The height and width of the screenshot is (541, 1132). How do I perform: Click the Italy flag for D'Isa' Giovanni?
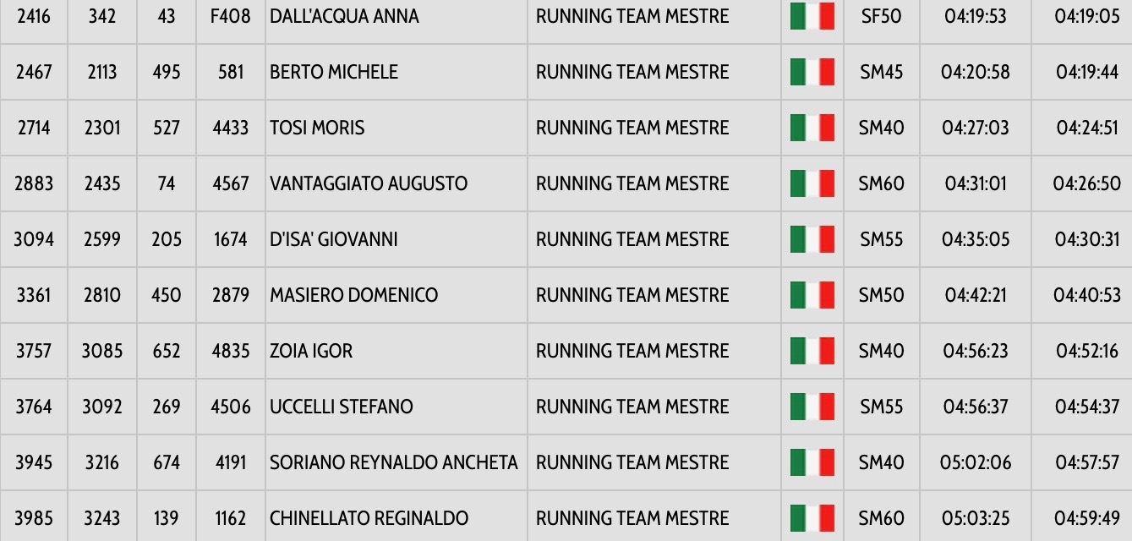(x=812, y=239)
